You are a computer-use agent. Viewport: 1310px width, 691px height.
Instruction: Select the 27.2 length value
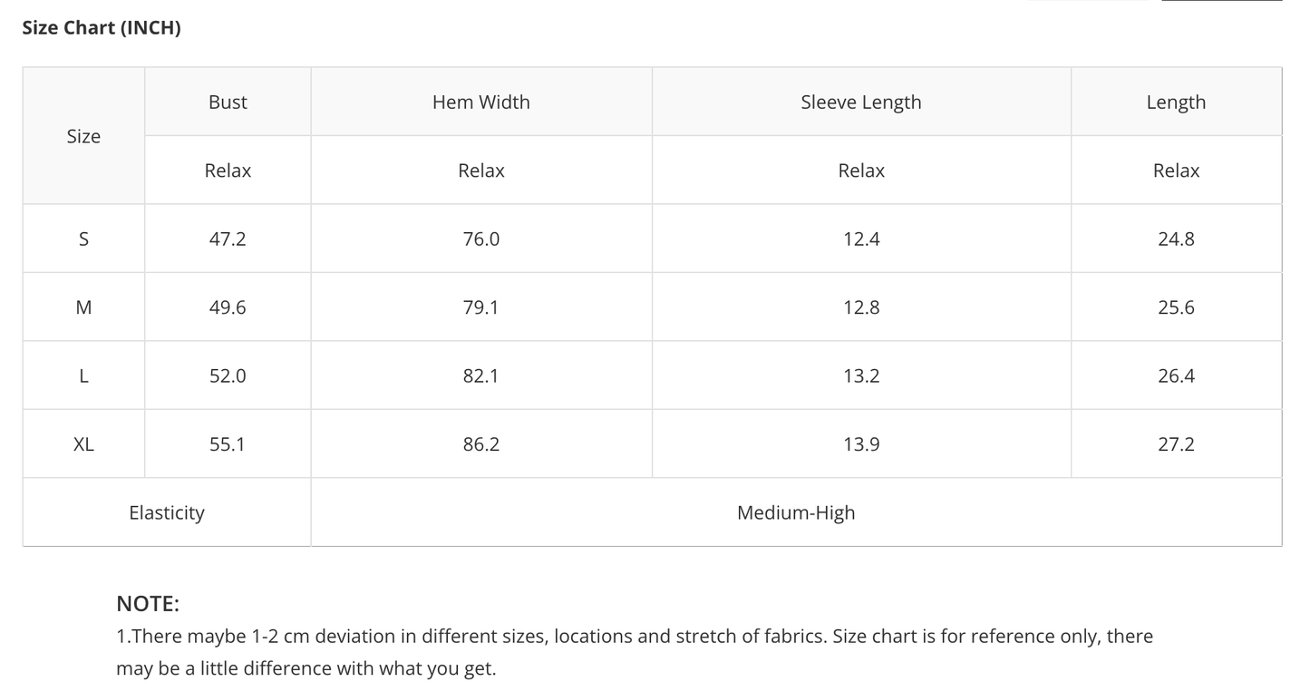1176,444
